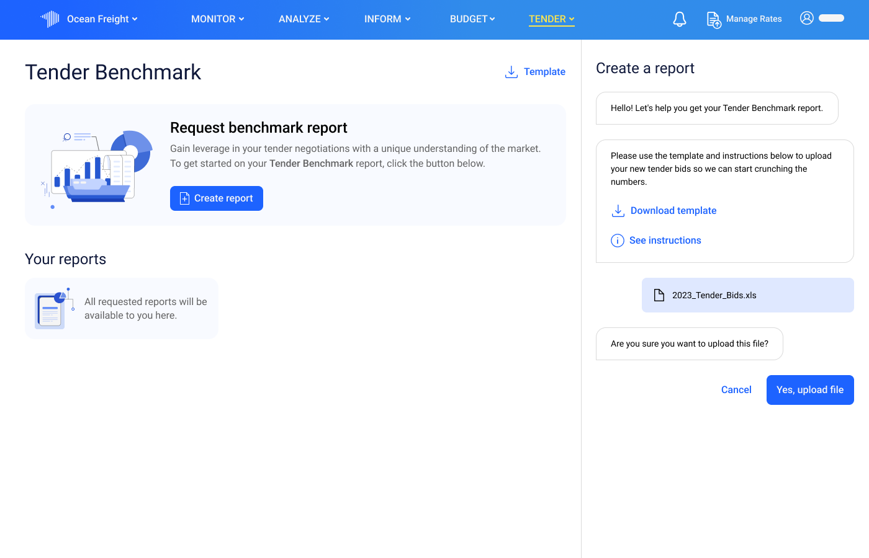The height and width of the screenshot is (558, 869).
Task: Click Download template in the report panel
Action: click(x=673, y=210)
